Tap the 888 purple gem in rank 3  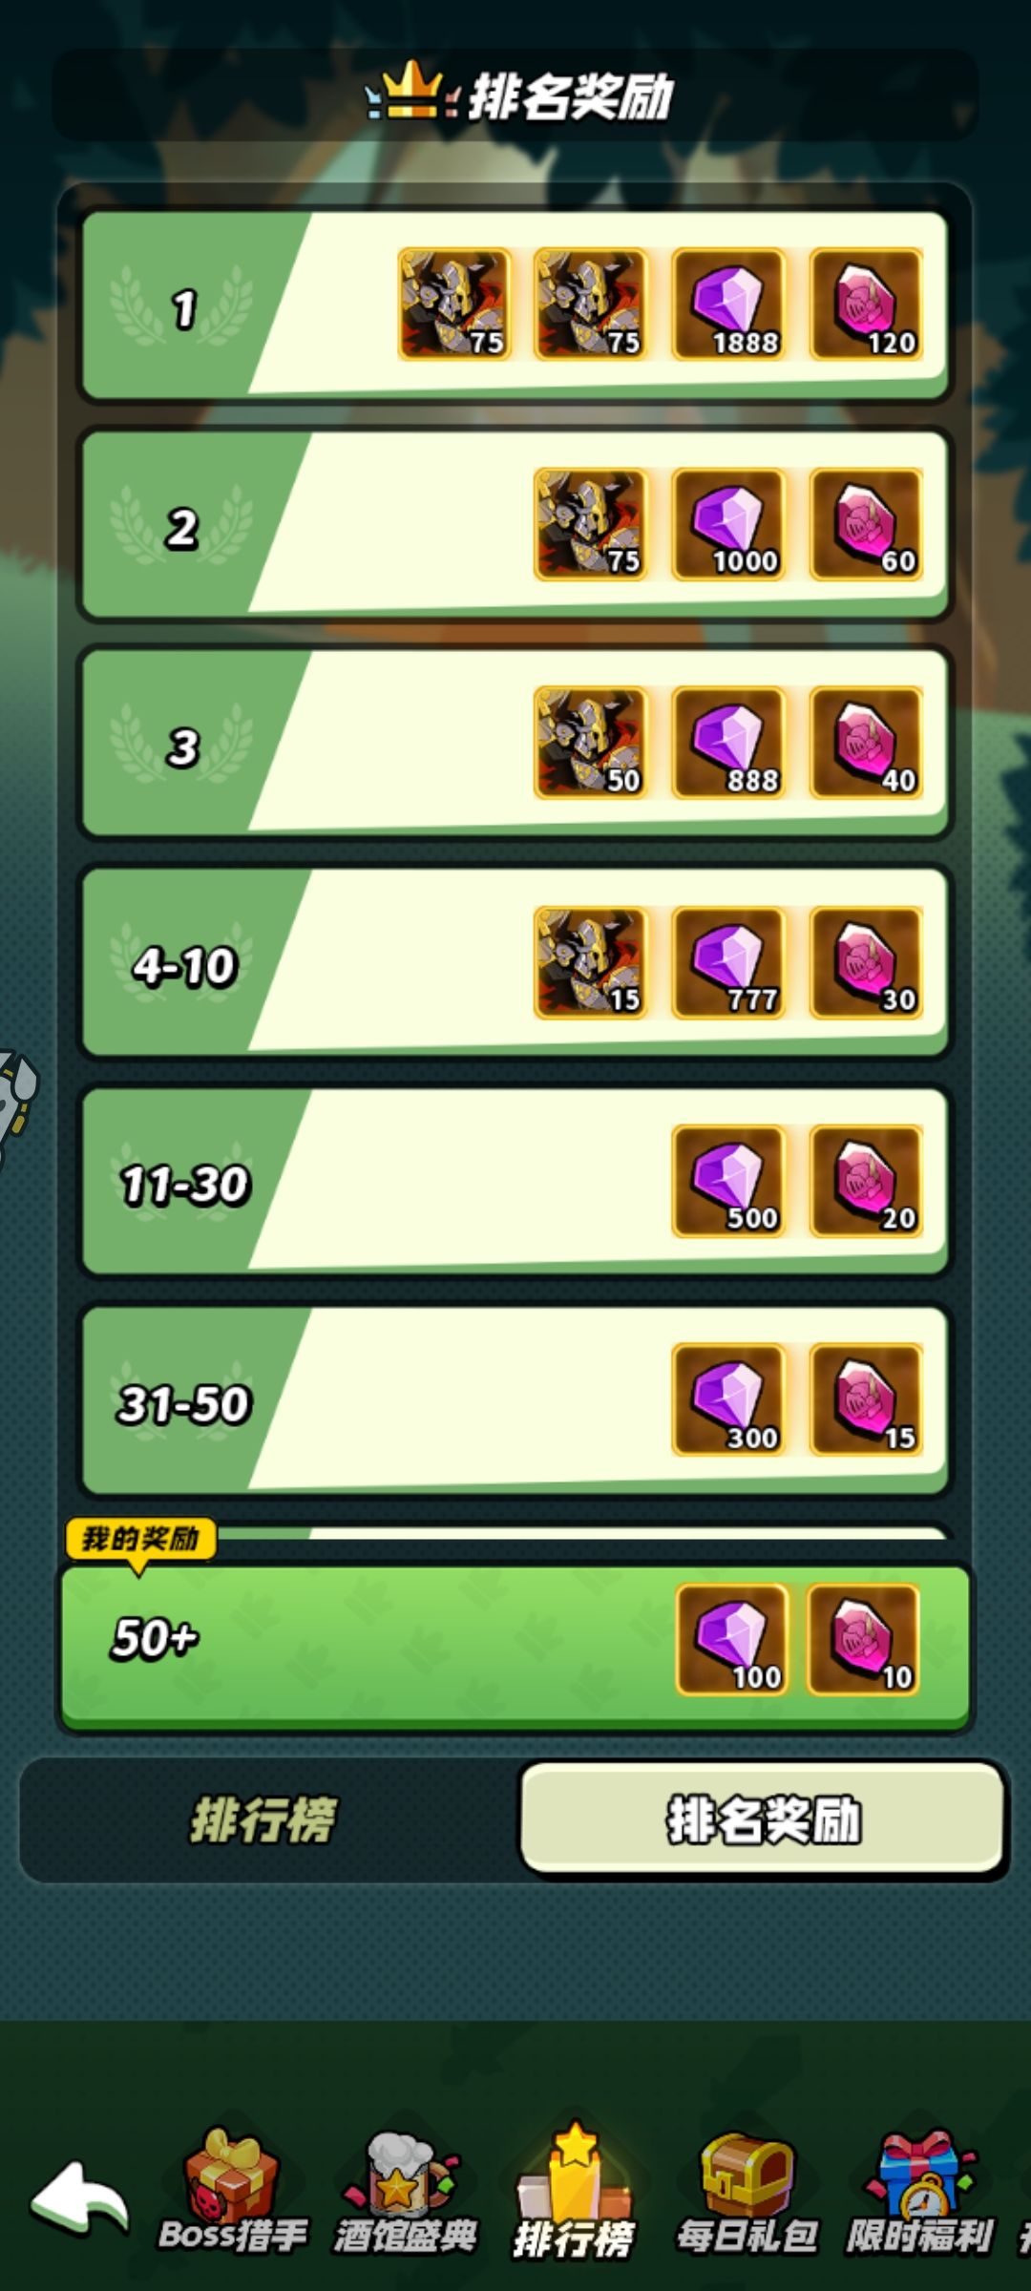(728, 743)
